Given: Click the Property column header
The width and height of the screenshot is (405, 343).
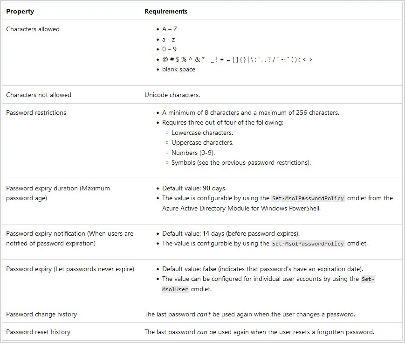Looking at the screenshot, I should pos(20,11).
